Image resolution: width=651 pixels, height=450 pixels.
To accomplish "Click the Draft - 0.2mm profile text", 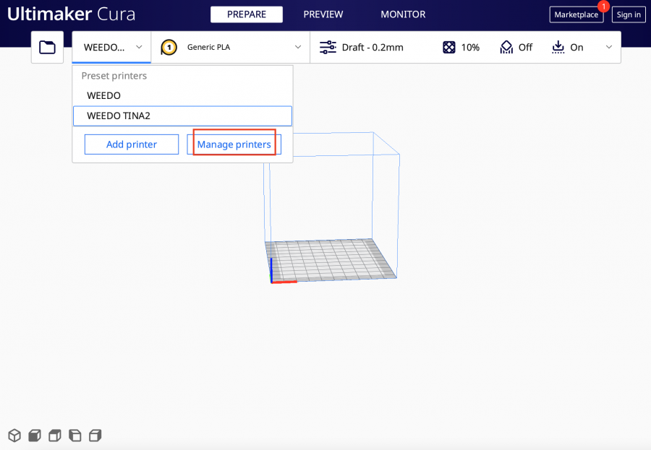I will (x=373, y=47).
